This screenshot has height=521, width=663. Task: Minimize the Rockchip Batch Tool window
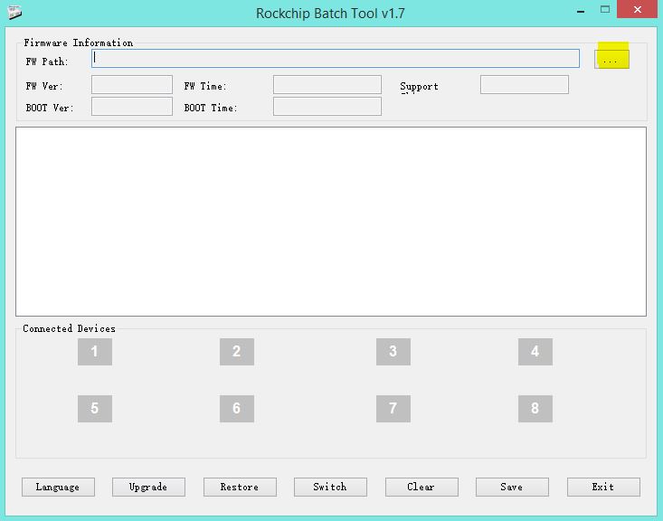(581, 11)
